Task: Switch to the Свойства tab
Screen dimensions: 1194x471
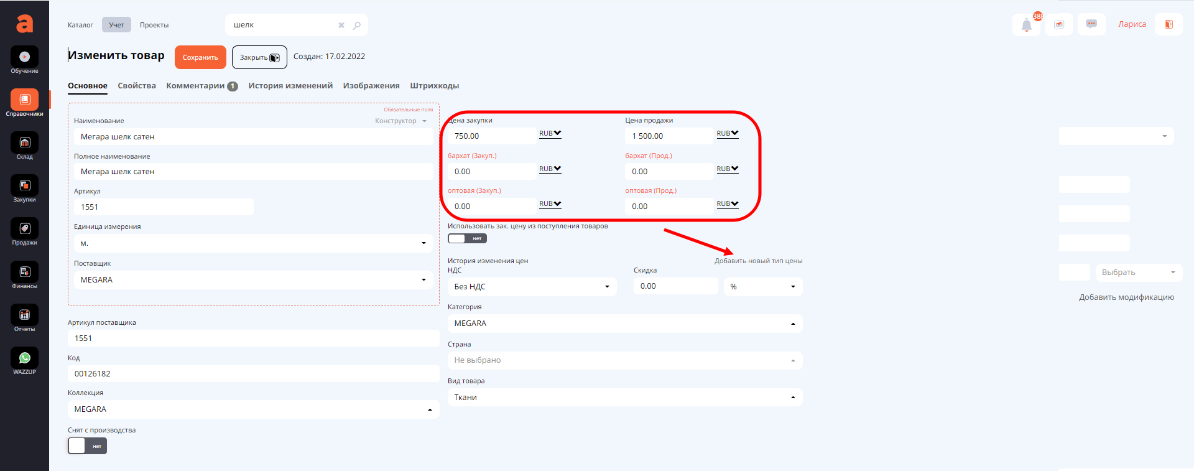Action: click(137, 86)
